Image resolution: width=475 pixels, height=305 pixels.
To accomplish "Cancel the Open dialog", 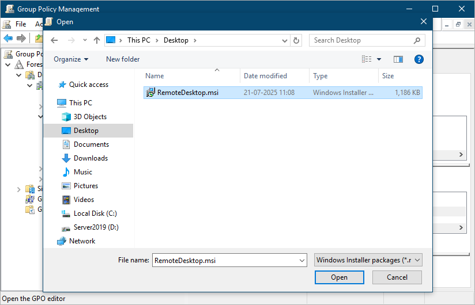I will coord(397,277).
